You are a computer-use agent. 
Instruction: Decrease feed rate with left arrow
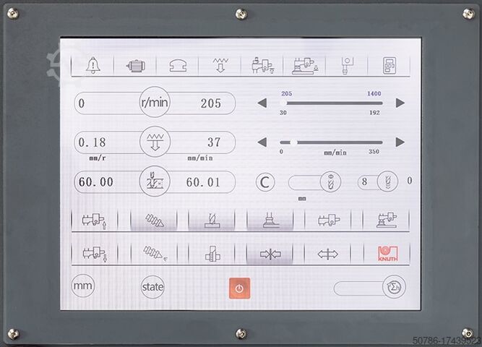(262, 142)
